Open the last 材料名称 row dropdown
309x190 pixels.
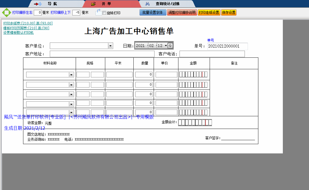tap(71, 112)
